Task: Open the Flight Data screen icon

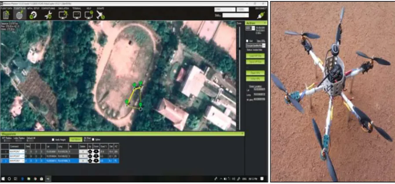Action: 6,15
